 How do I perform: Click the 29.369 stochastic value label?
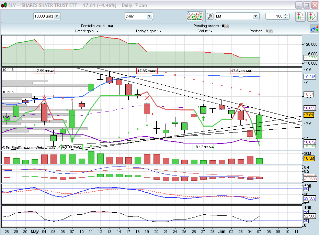click(x=309, y=198)
